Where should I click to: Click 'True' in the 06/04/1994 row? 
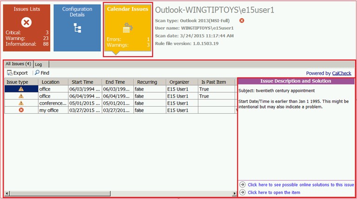[216, 96]
